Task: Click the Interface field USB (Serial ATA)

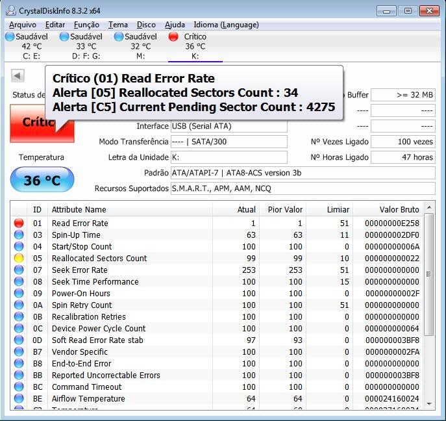Action: pos(229,126)
